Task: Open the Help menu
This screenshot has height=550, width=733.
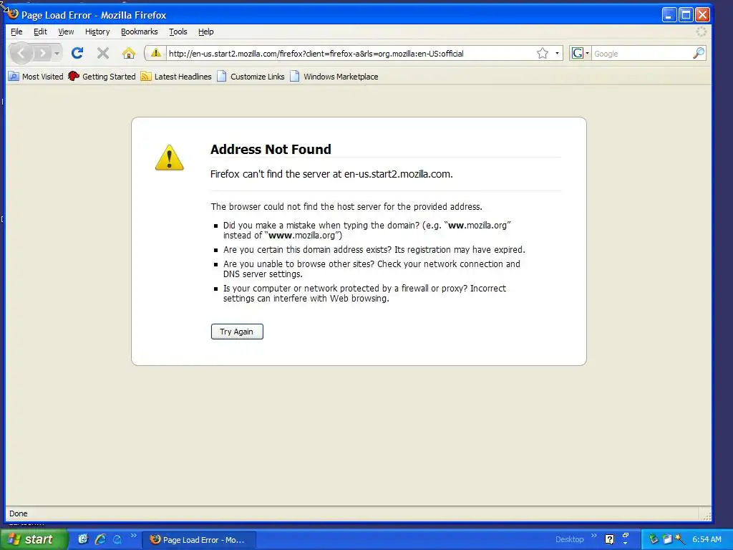Action: click(205, 32)
